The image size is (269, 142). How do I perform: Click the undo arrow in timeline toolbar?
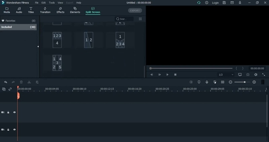point(5,82)
